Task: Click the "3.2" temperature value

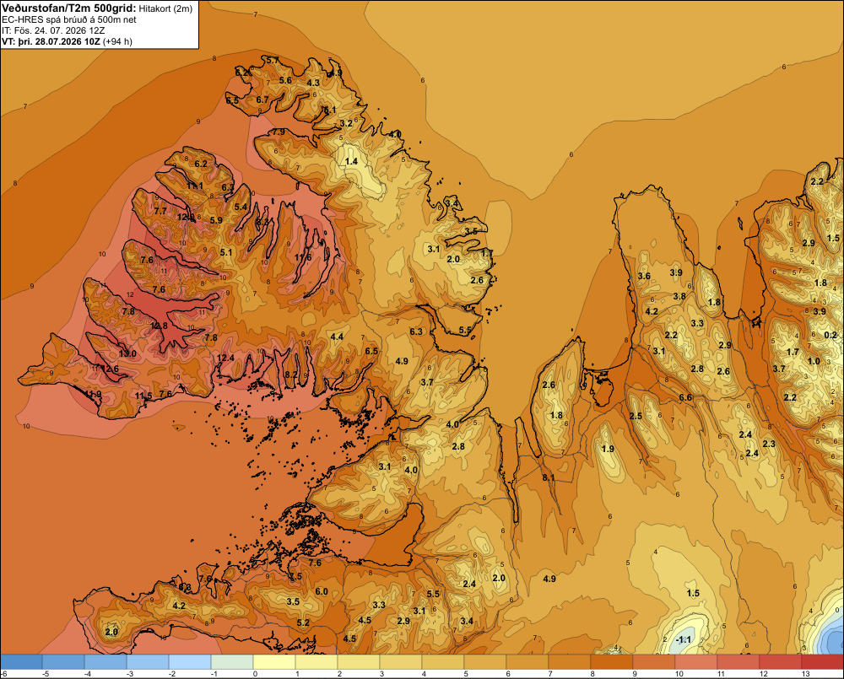Action: (346, 123)
